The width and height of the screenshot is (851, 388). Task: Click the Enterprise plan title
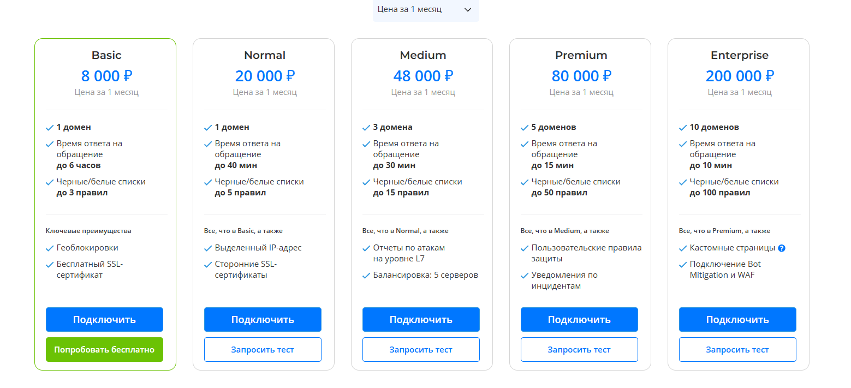[739, 55]
